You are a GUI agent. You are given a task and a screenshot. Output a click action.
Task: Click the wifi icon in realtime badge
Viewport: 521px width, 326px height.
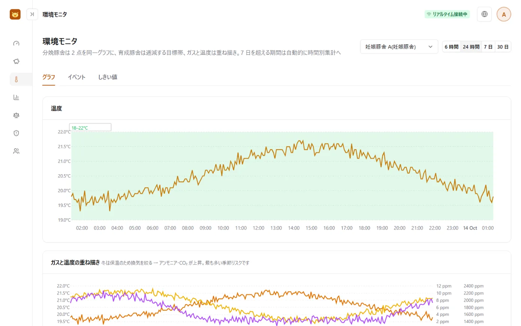click(429, 14)
